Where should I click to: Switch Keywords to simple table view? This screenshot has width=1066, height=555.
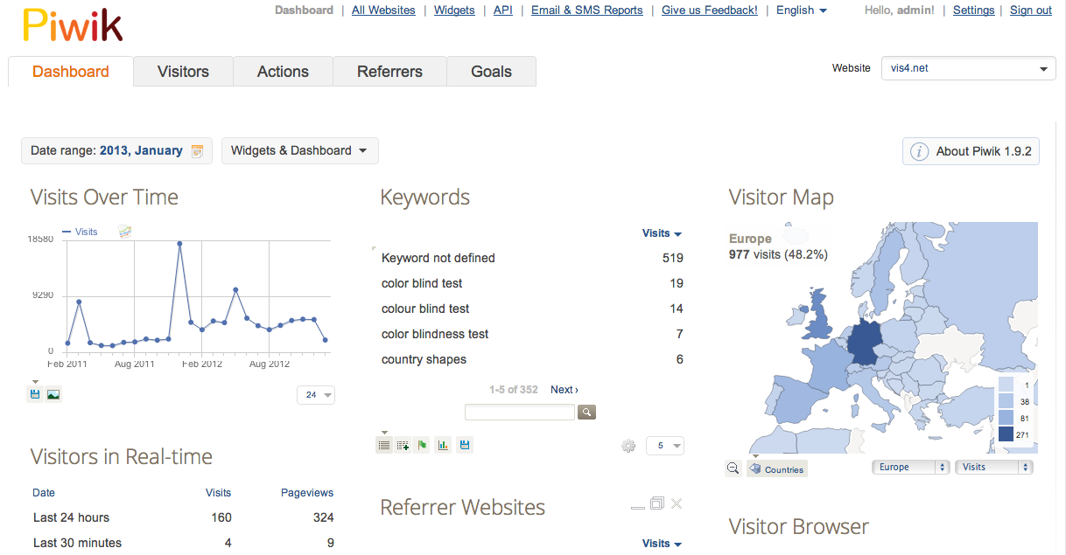click(x=384, y=446)
